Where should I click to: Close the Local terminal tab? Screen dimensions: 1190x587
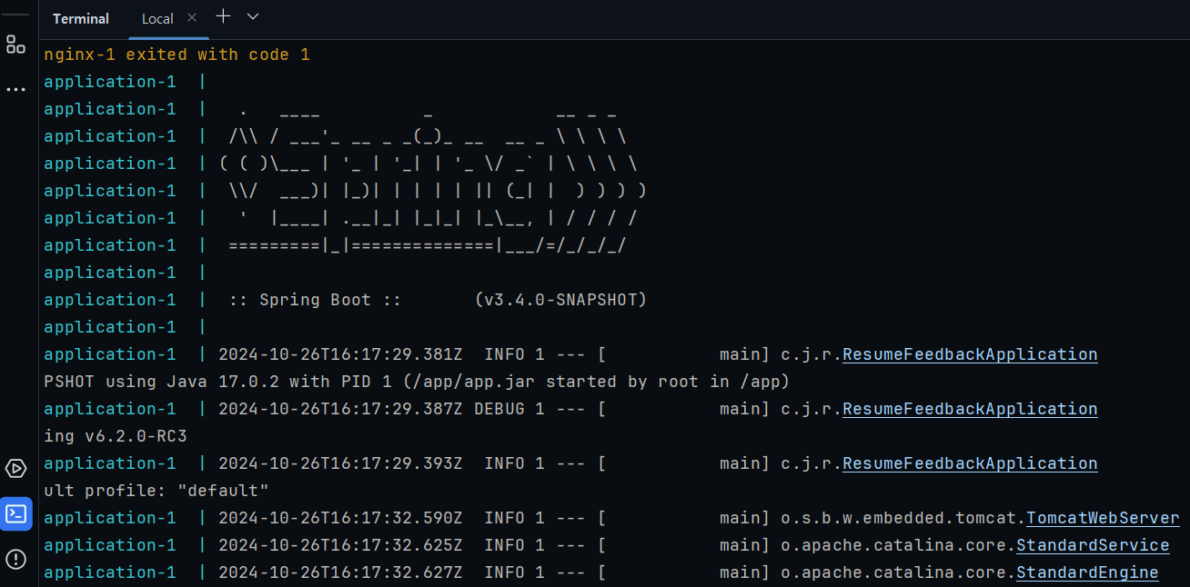tap(191, 17)
